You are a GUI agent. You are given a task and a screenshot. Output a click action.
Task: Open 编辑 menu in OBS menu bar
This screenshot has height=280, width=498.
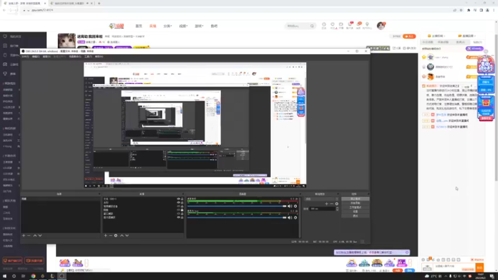[36, 57]
